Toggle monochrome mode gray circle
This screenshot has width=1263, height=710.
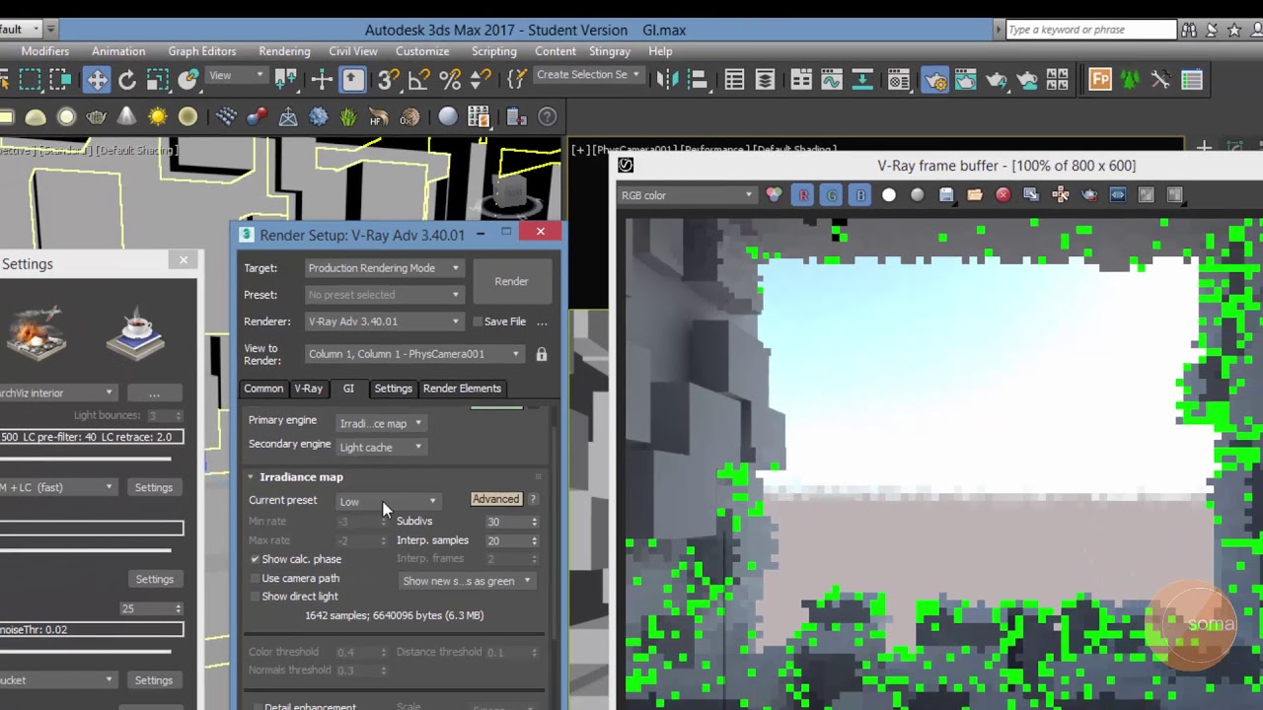(918, 195)
